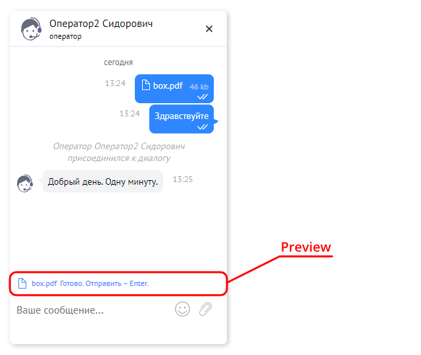Click the file icon in the attachment preview
The width and height of the screenshot is (421, 355).
click(22, 283)
